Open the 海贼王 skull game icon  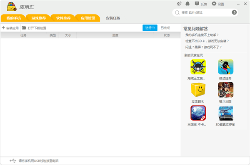(x=198, y=67)
